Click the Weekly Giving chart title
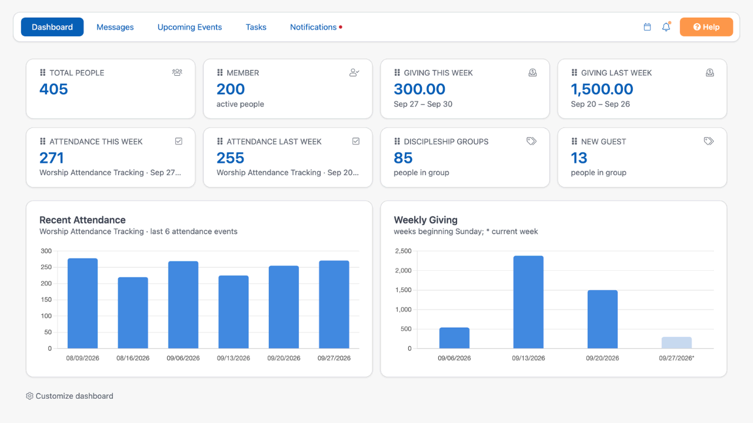 click(x=425, y=220)
